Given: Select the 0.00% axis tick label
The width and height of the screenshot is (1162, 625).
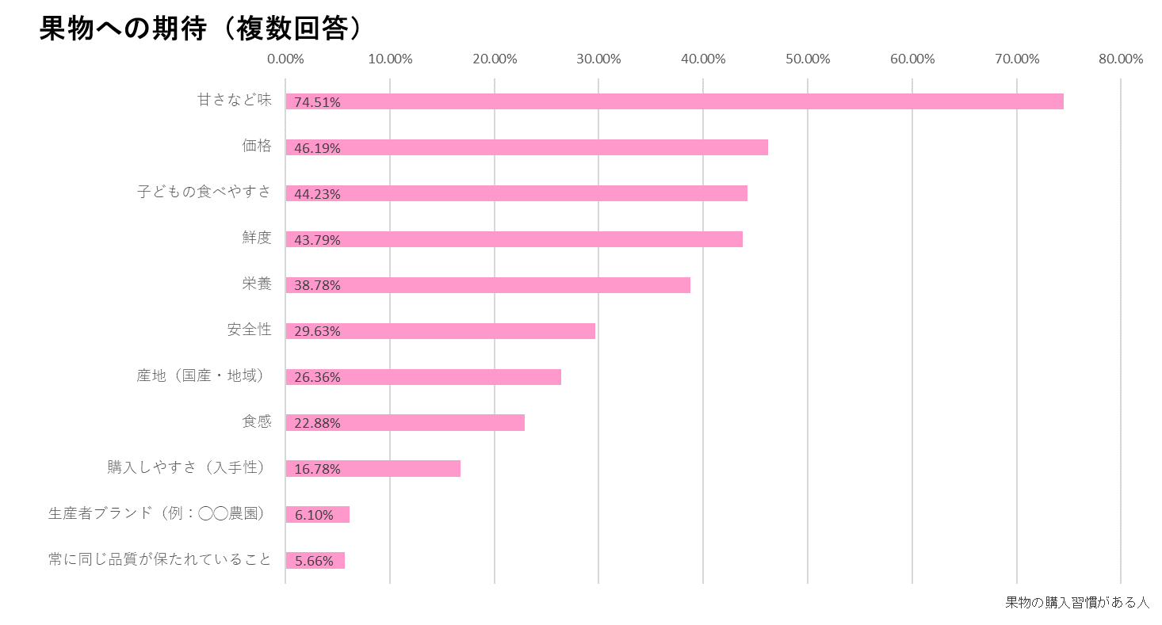Looking at the screenshot, I should pos(285,59).
